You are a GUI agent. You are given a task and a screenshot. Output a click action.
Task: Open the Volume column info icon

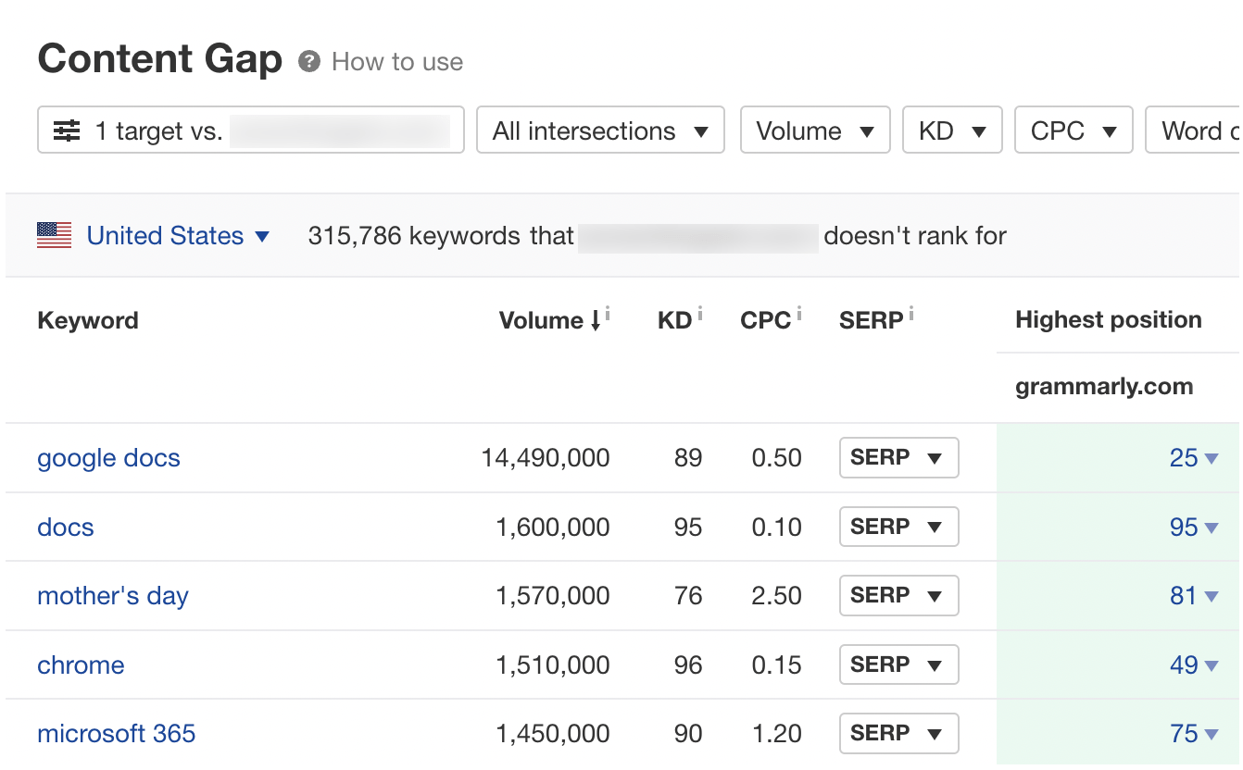tap(609, 311)
